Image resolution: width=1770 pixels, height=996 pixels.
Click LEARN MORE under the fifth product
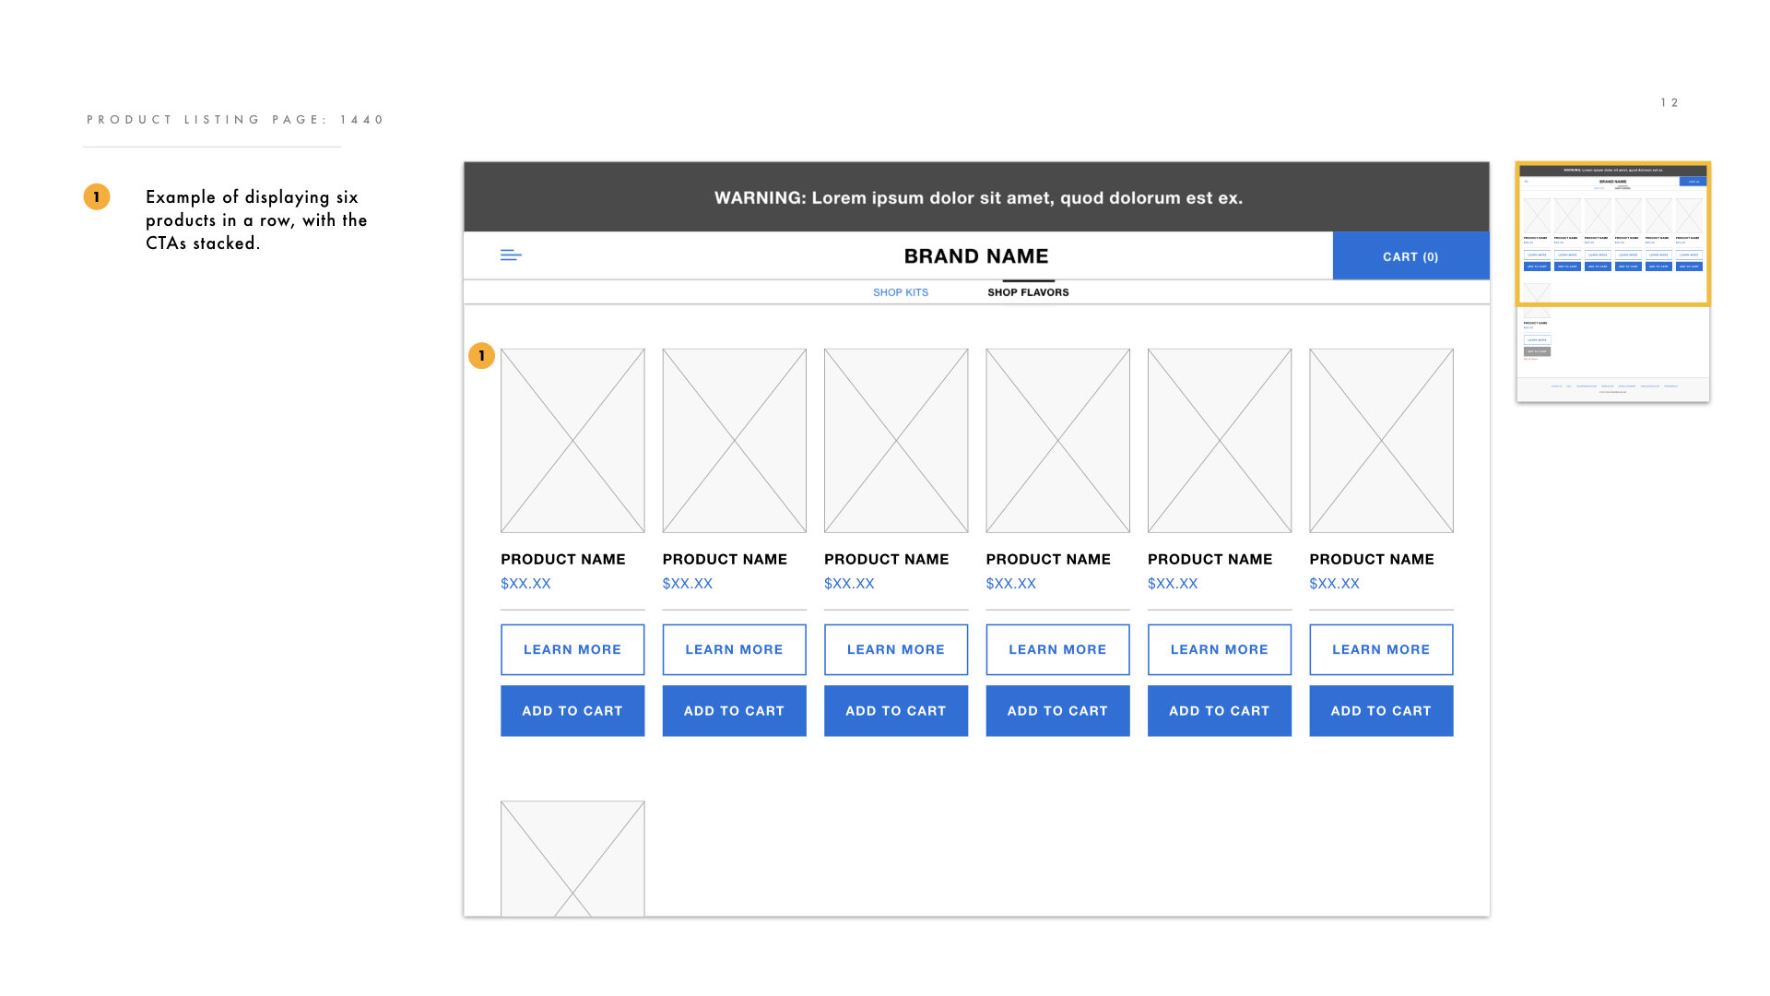coord(1220,649)
